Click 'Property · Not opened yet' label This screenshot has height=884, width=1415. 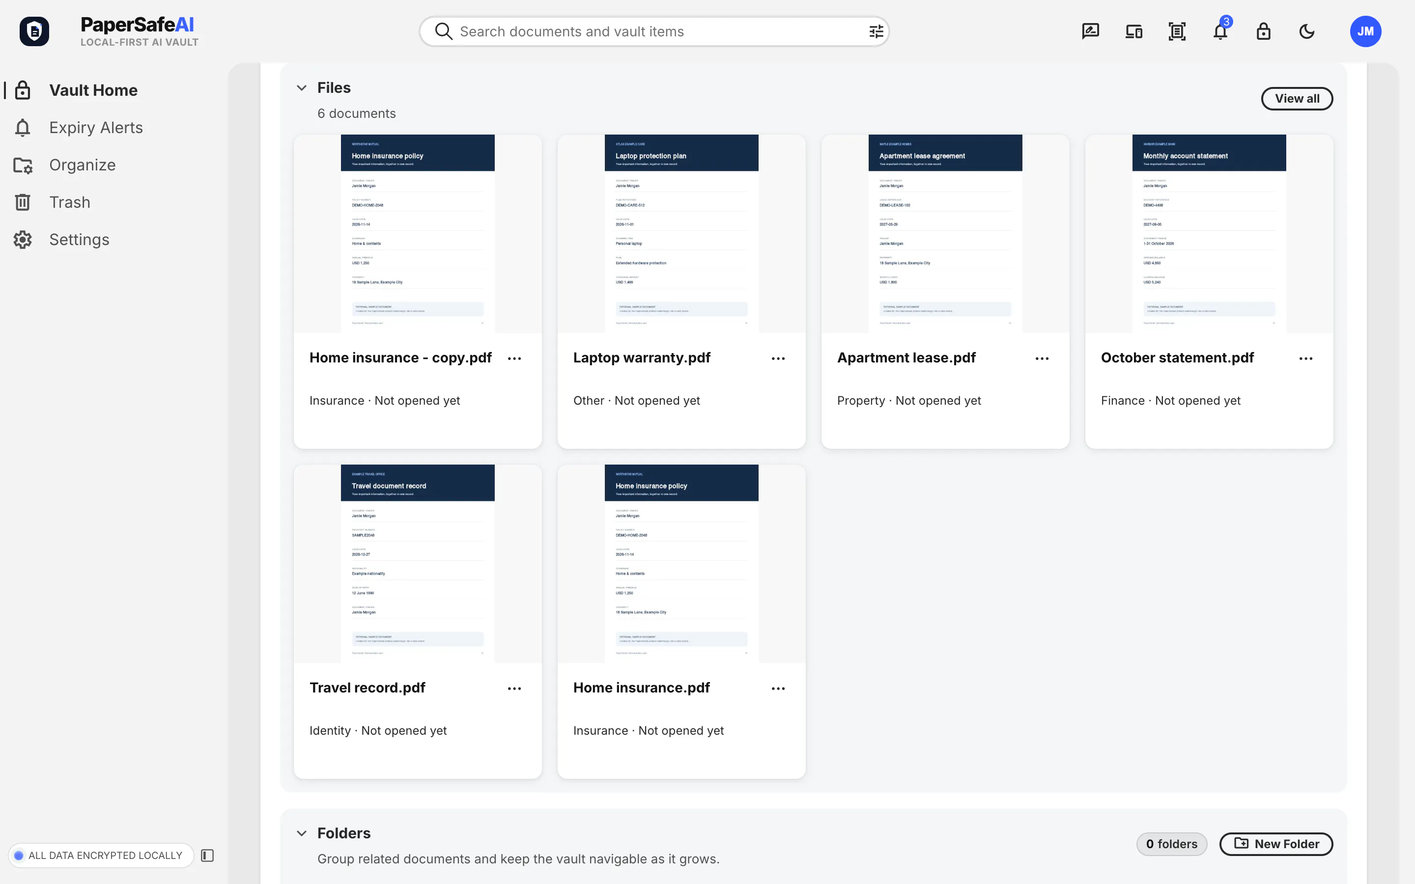(908, 400)
